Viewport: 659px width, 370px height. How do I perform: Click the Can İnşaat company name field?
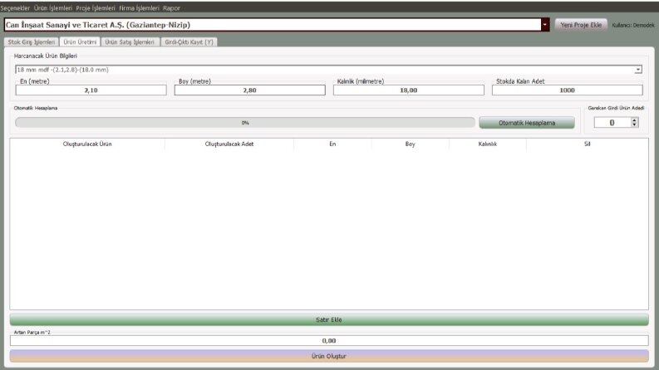coord(273,25)
